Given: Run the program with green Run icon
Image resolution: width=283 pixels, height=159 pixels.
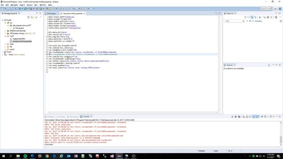Looking at the screenshot, I should (25, 9).
